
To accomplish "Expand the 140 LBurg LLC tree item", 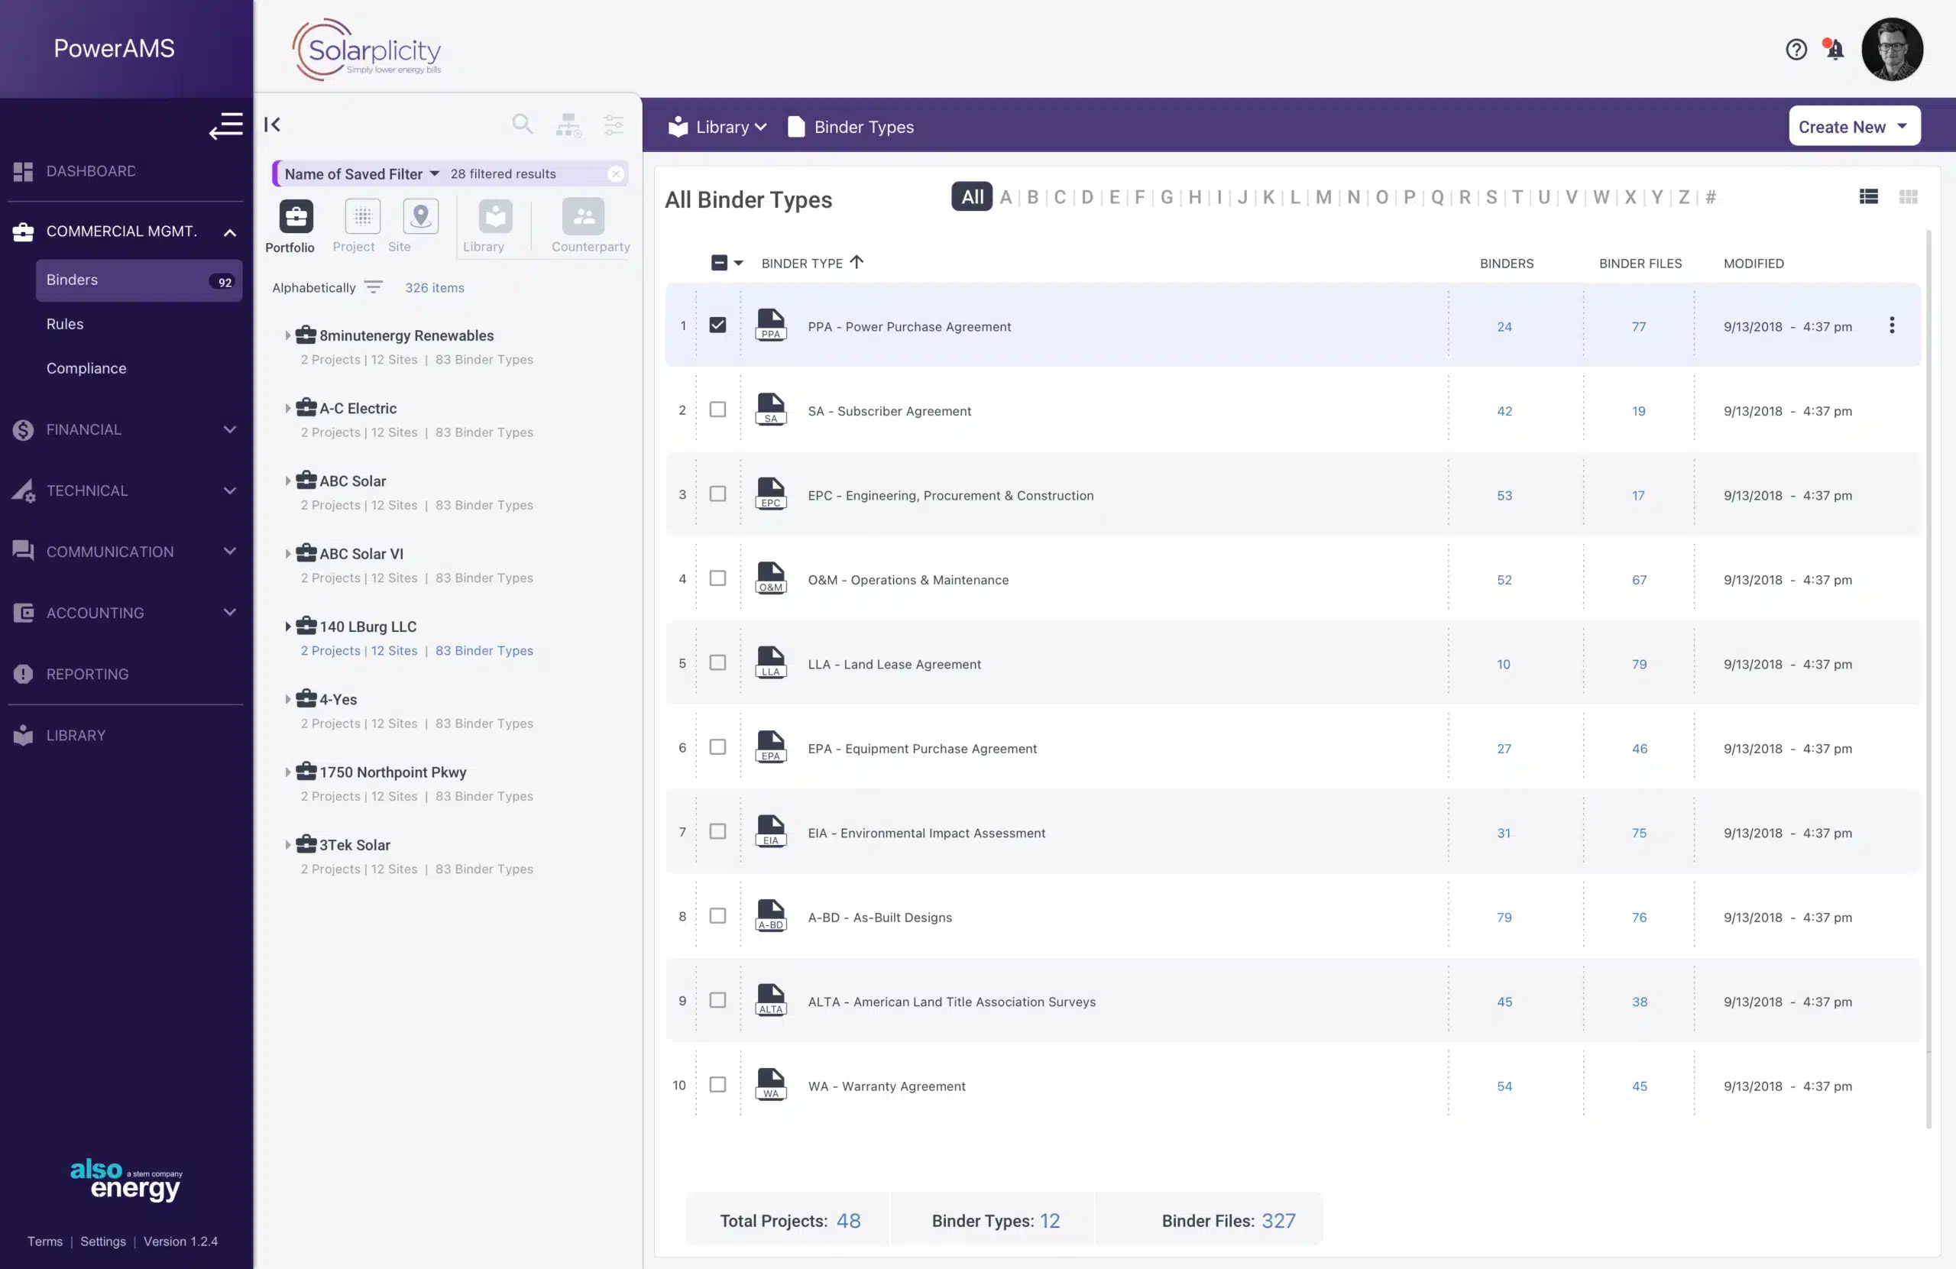I will coord(287,626).
